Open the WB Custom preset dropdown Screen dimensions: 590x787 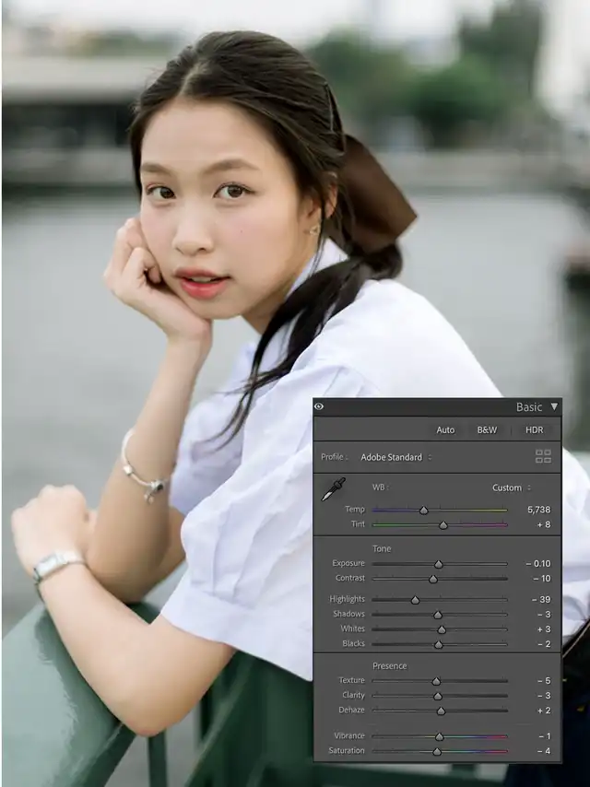511,487
